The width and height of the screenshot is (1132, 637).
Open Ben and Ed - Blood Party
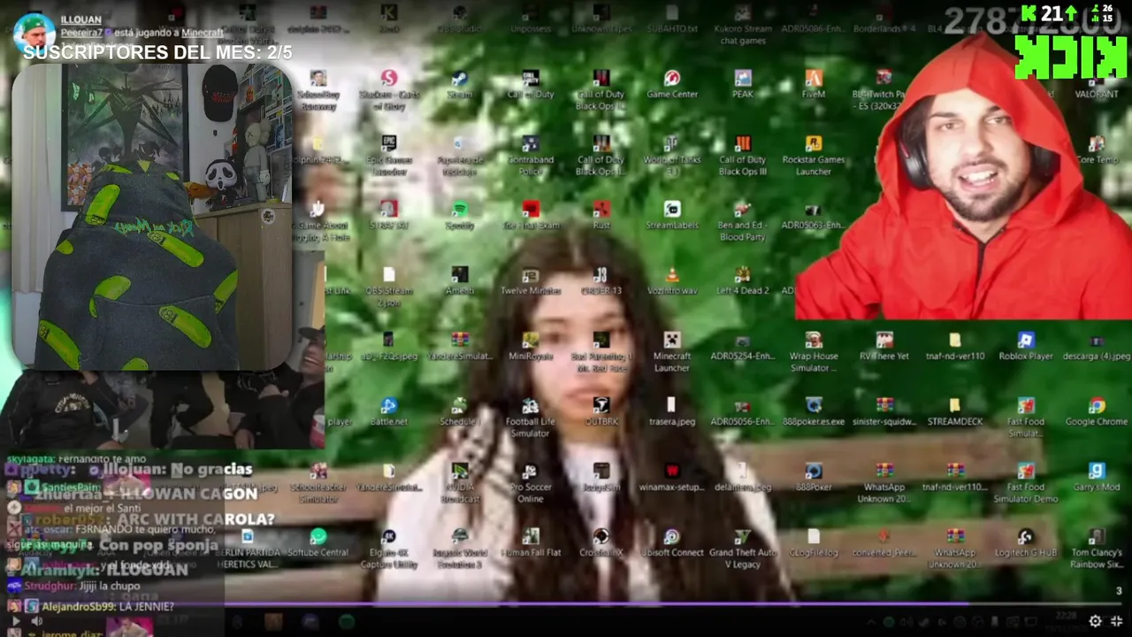(743, 221)
